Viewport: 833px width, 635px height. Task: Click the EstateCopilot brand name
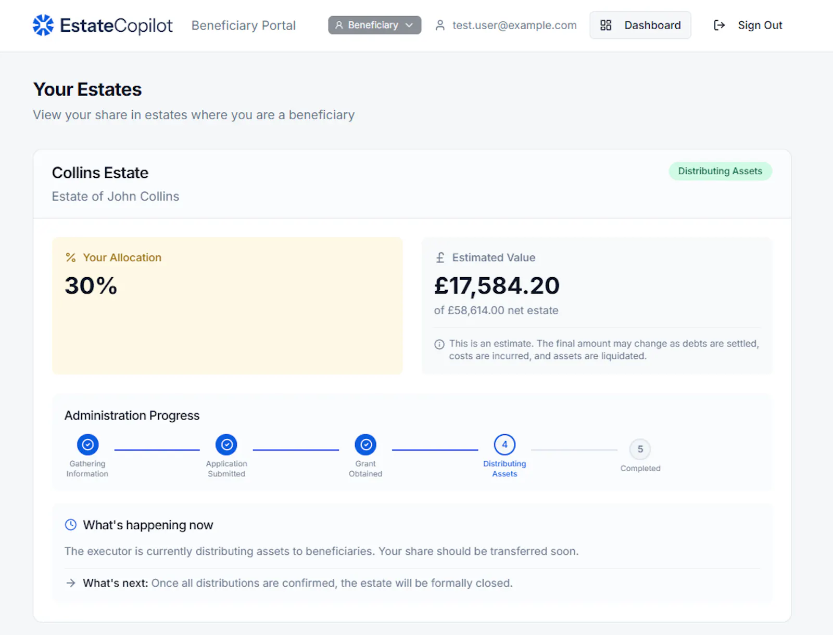(116, 25)
